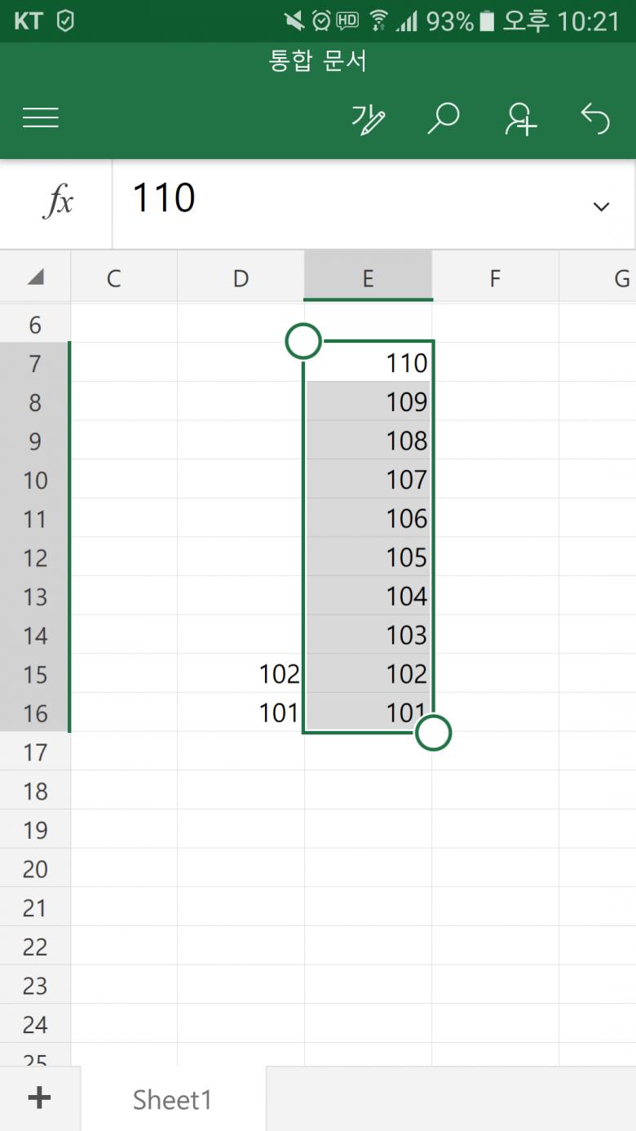This screenshot has height=1131, width=636.
Task: Tap the undo arrow icon
Action: click(595, 119)
